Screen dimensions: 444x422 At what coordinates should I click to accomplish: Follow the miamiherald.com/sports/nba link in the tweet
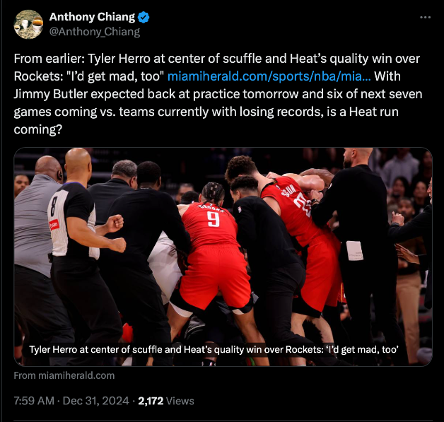click(269, 76)
